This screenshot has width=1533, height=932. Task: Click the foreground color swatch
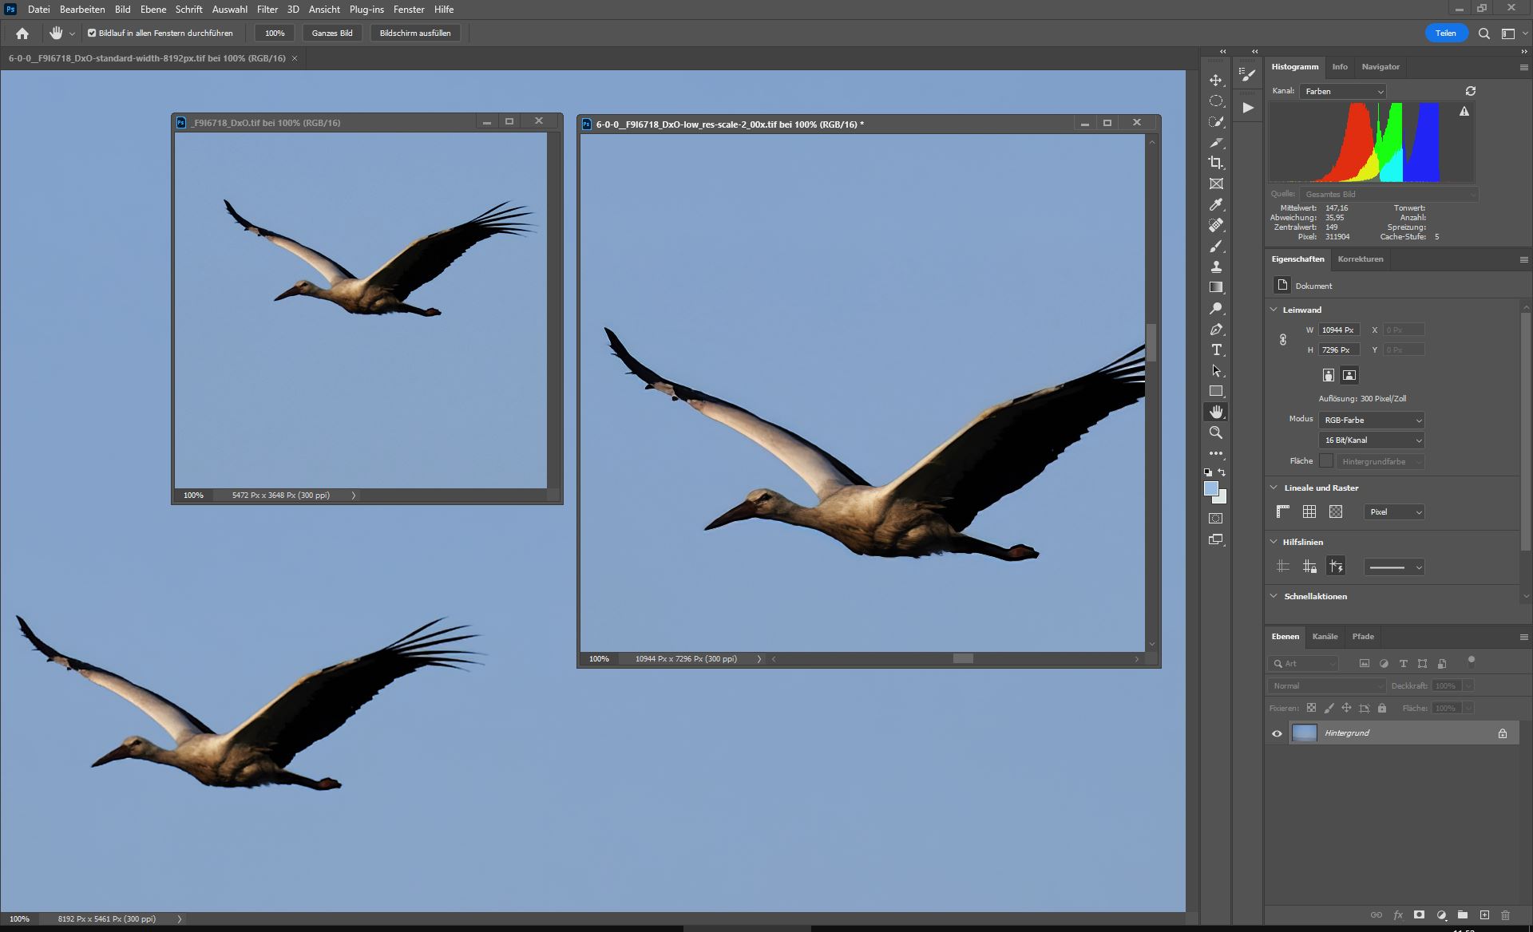[1210, 488]
